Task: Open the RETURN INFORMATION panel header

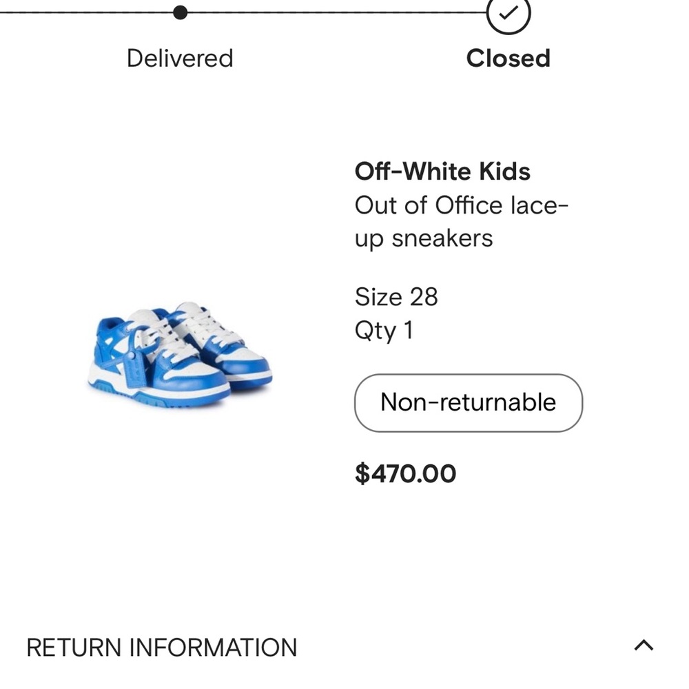Action: click(x=160, y=646)
